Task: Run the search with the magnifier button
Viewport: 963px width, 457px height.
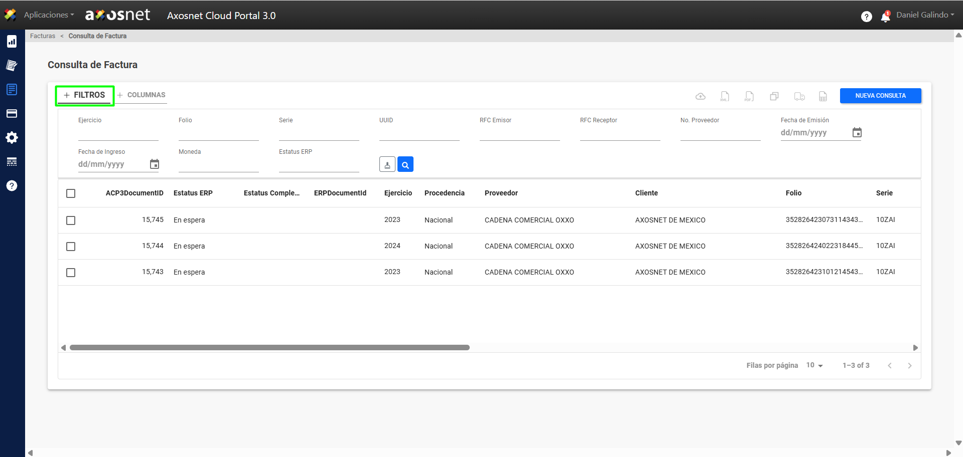Action: tap(405, 164)
